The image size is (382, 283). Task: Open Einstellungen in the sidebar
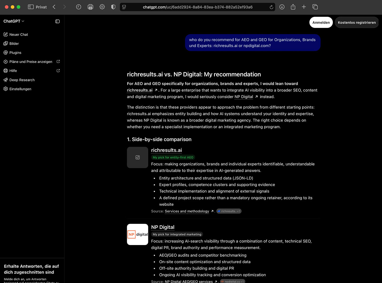[18, 89]
